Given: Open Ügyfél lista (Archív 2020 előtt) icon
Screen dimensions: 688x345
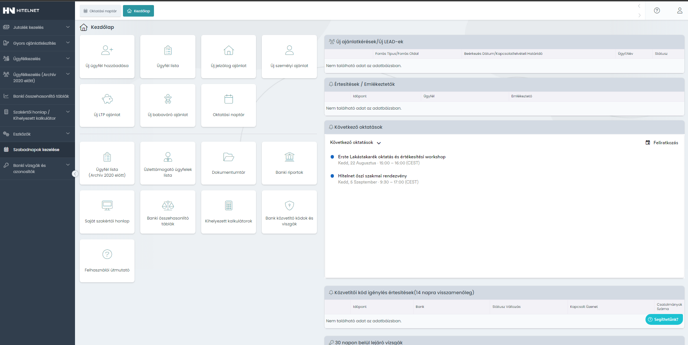Looking at the screenshot, I should [x=107, y=157].
